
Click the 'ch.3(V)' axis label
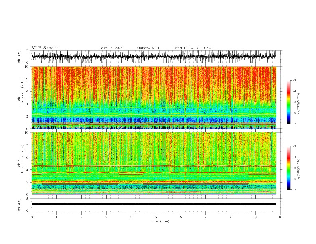click(x=19, y=205)
